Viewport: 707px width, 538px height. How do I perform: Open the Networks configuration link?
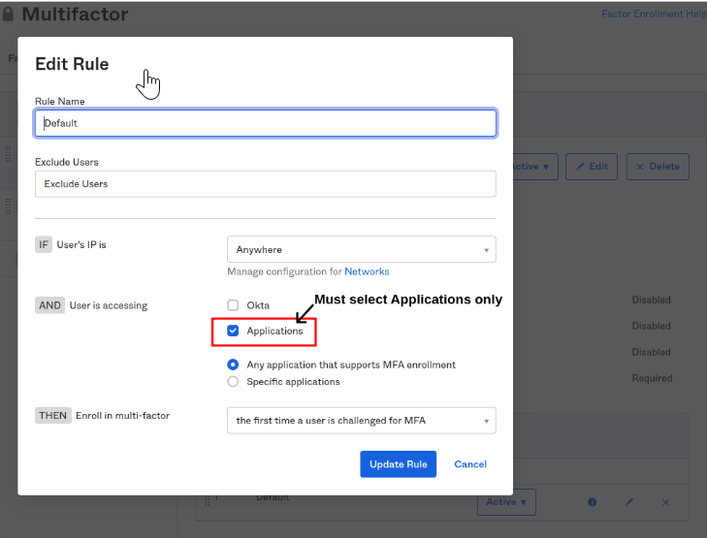[x=367, y=272]
